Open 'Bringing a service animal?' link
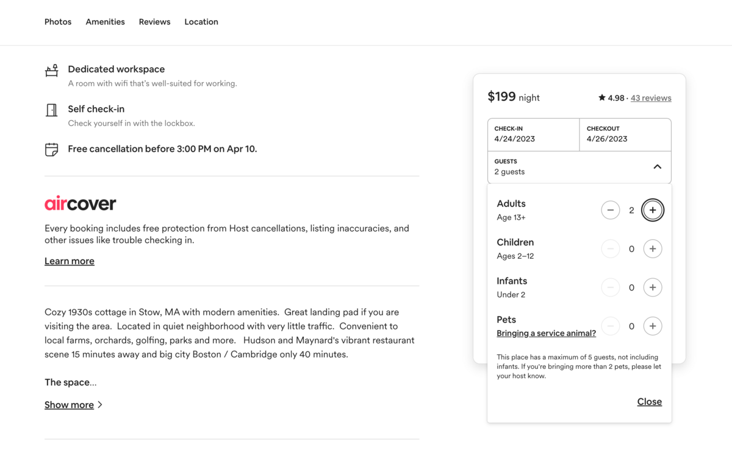 546,333
